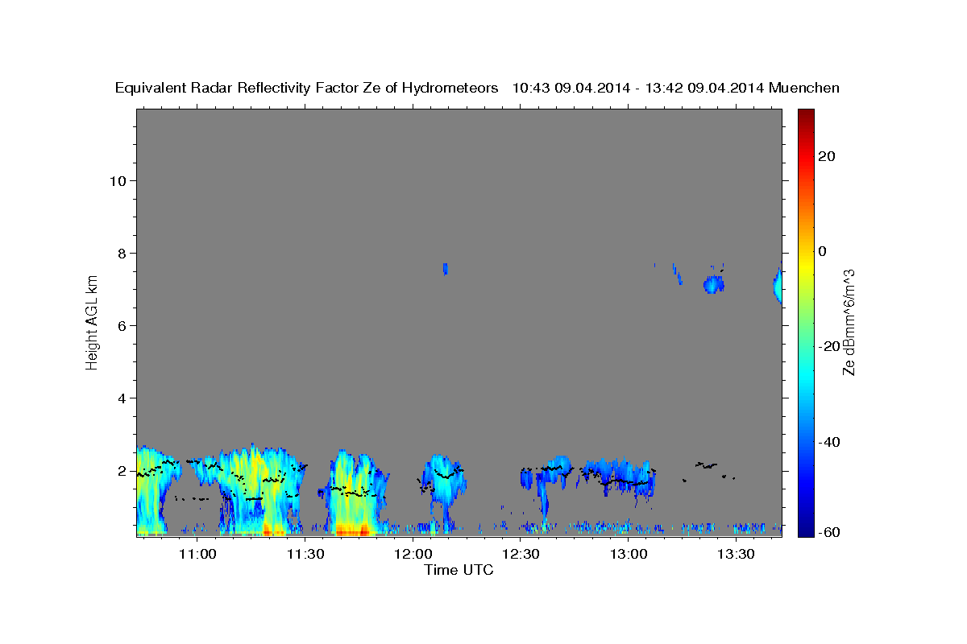This screenshot has width=967, height=644.
Task: Click the 'Ze dBmm^6/m^3' colorbar title
Action: [849, 322]
